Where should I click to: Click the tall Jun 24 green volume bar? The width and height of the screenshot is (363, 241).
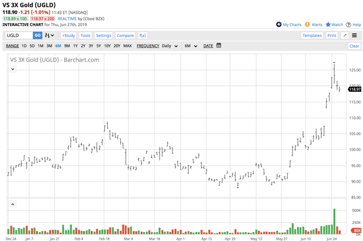pyautogui.click(x=334, y=222)
